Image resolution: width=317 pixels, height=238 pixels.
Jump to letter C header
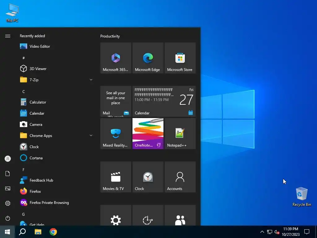pyautogui.click(x=24, y=92)
